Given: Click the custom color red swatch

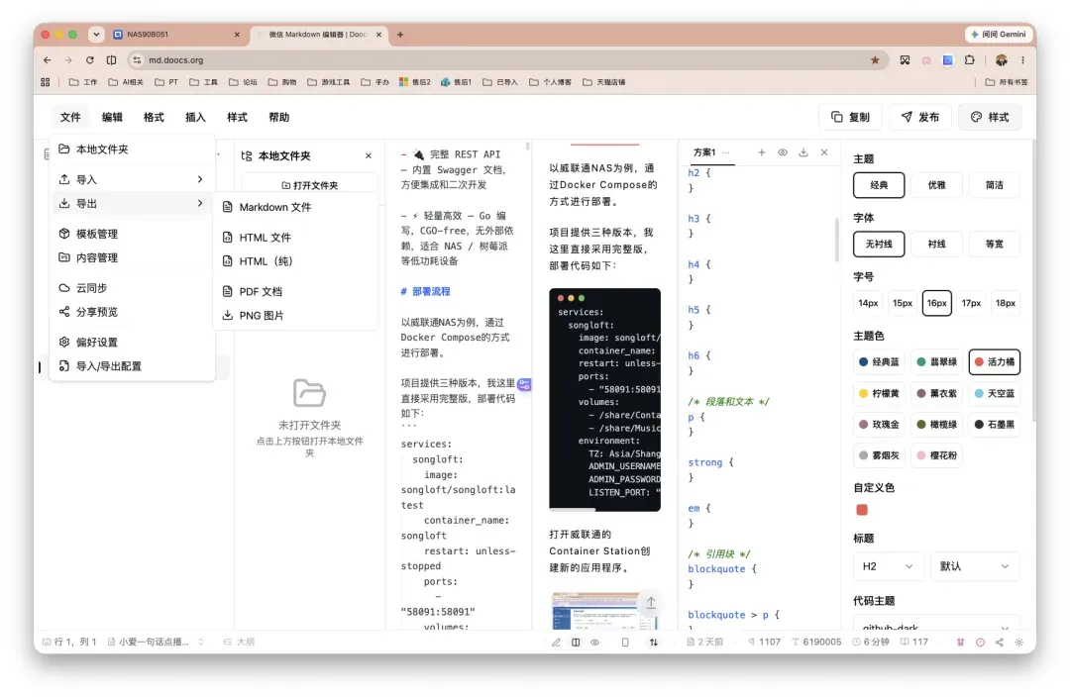Looking at the screenshot, I should pos(862,510).
